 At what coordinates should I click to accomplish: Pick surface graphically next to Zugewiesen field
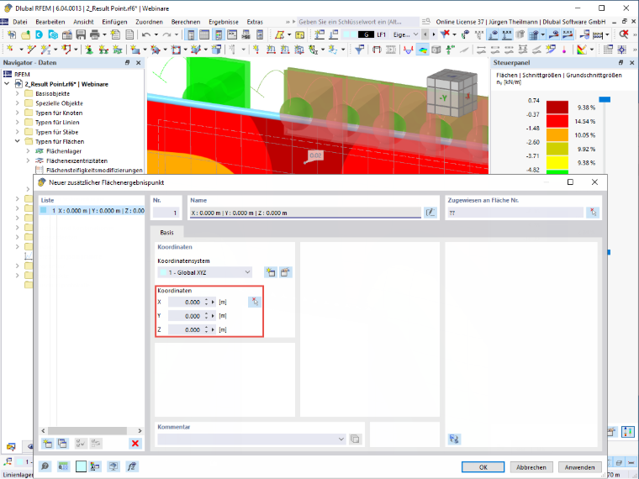pyautogui.click(x=593, y=213)
